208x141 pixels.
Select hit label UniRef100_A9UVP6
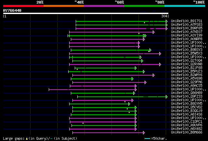[x=187, y=125]
